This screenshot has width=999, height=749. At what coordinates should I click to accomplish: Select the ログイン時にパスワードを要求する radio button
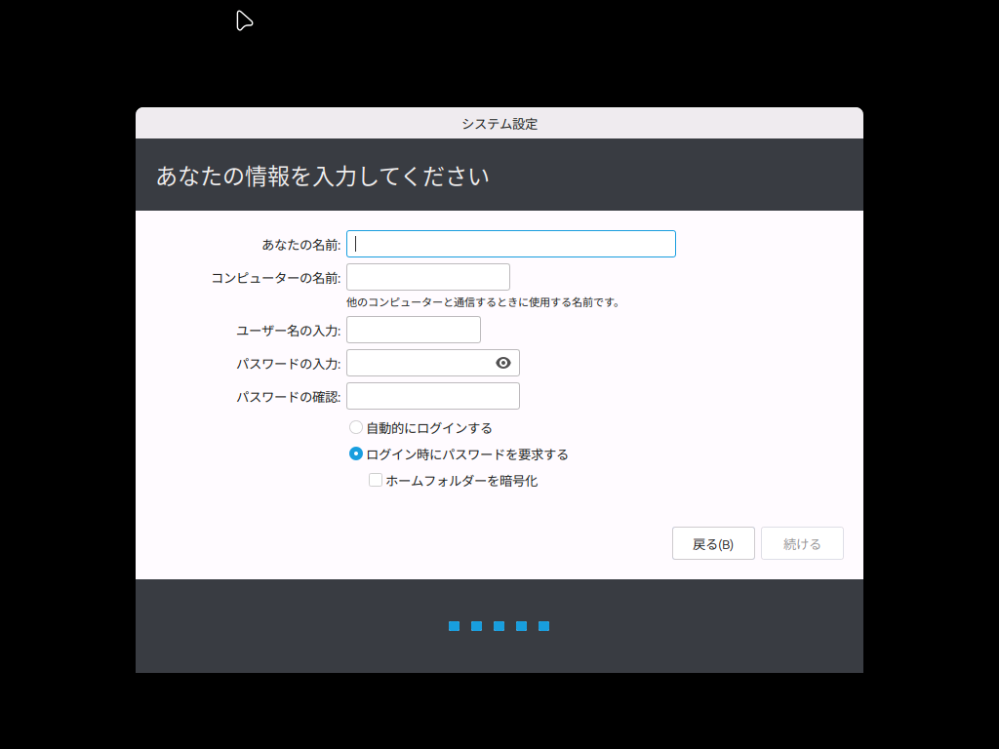click(355, 453)
